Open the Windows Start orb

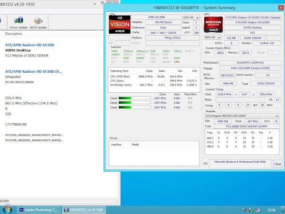(x=8, y=209)
